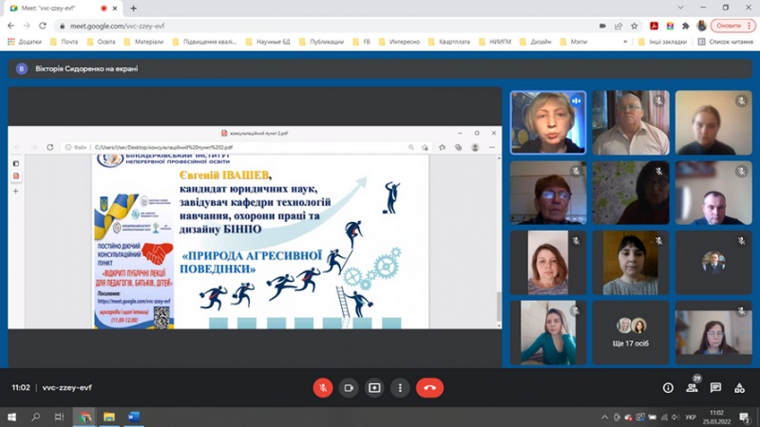This screenshot has height=427, width=760.
Task: Click the address bar with meet.google.com URL
Action: tap(285, 26)
